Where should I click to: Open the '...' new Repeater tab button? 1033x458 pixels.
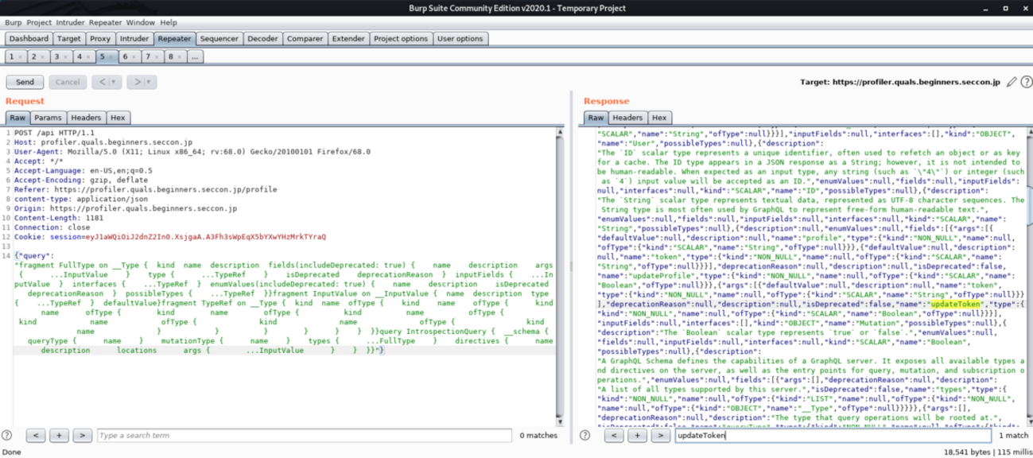pos(195,57)
